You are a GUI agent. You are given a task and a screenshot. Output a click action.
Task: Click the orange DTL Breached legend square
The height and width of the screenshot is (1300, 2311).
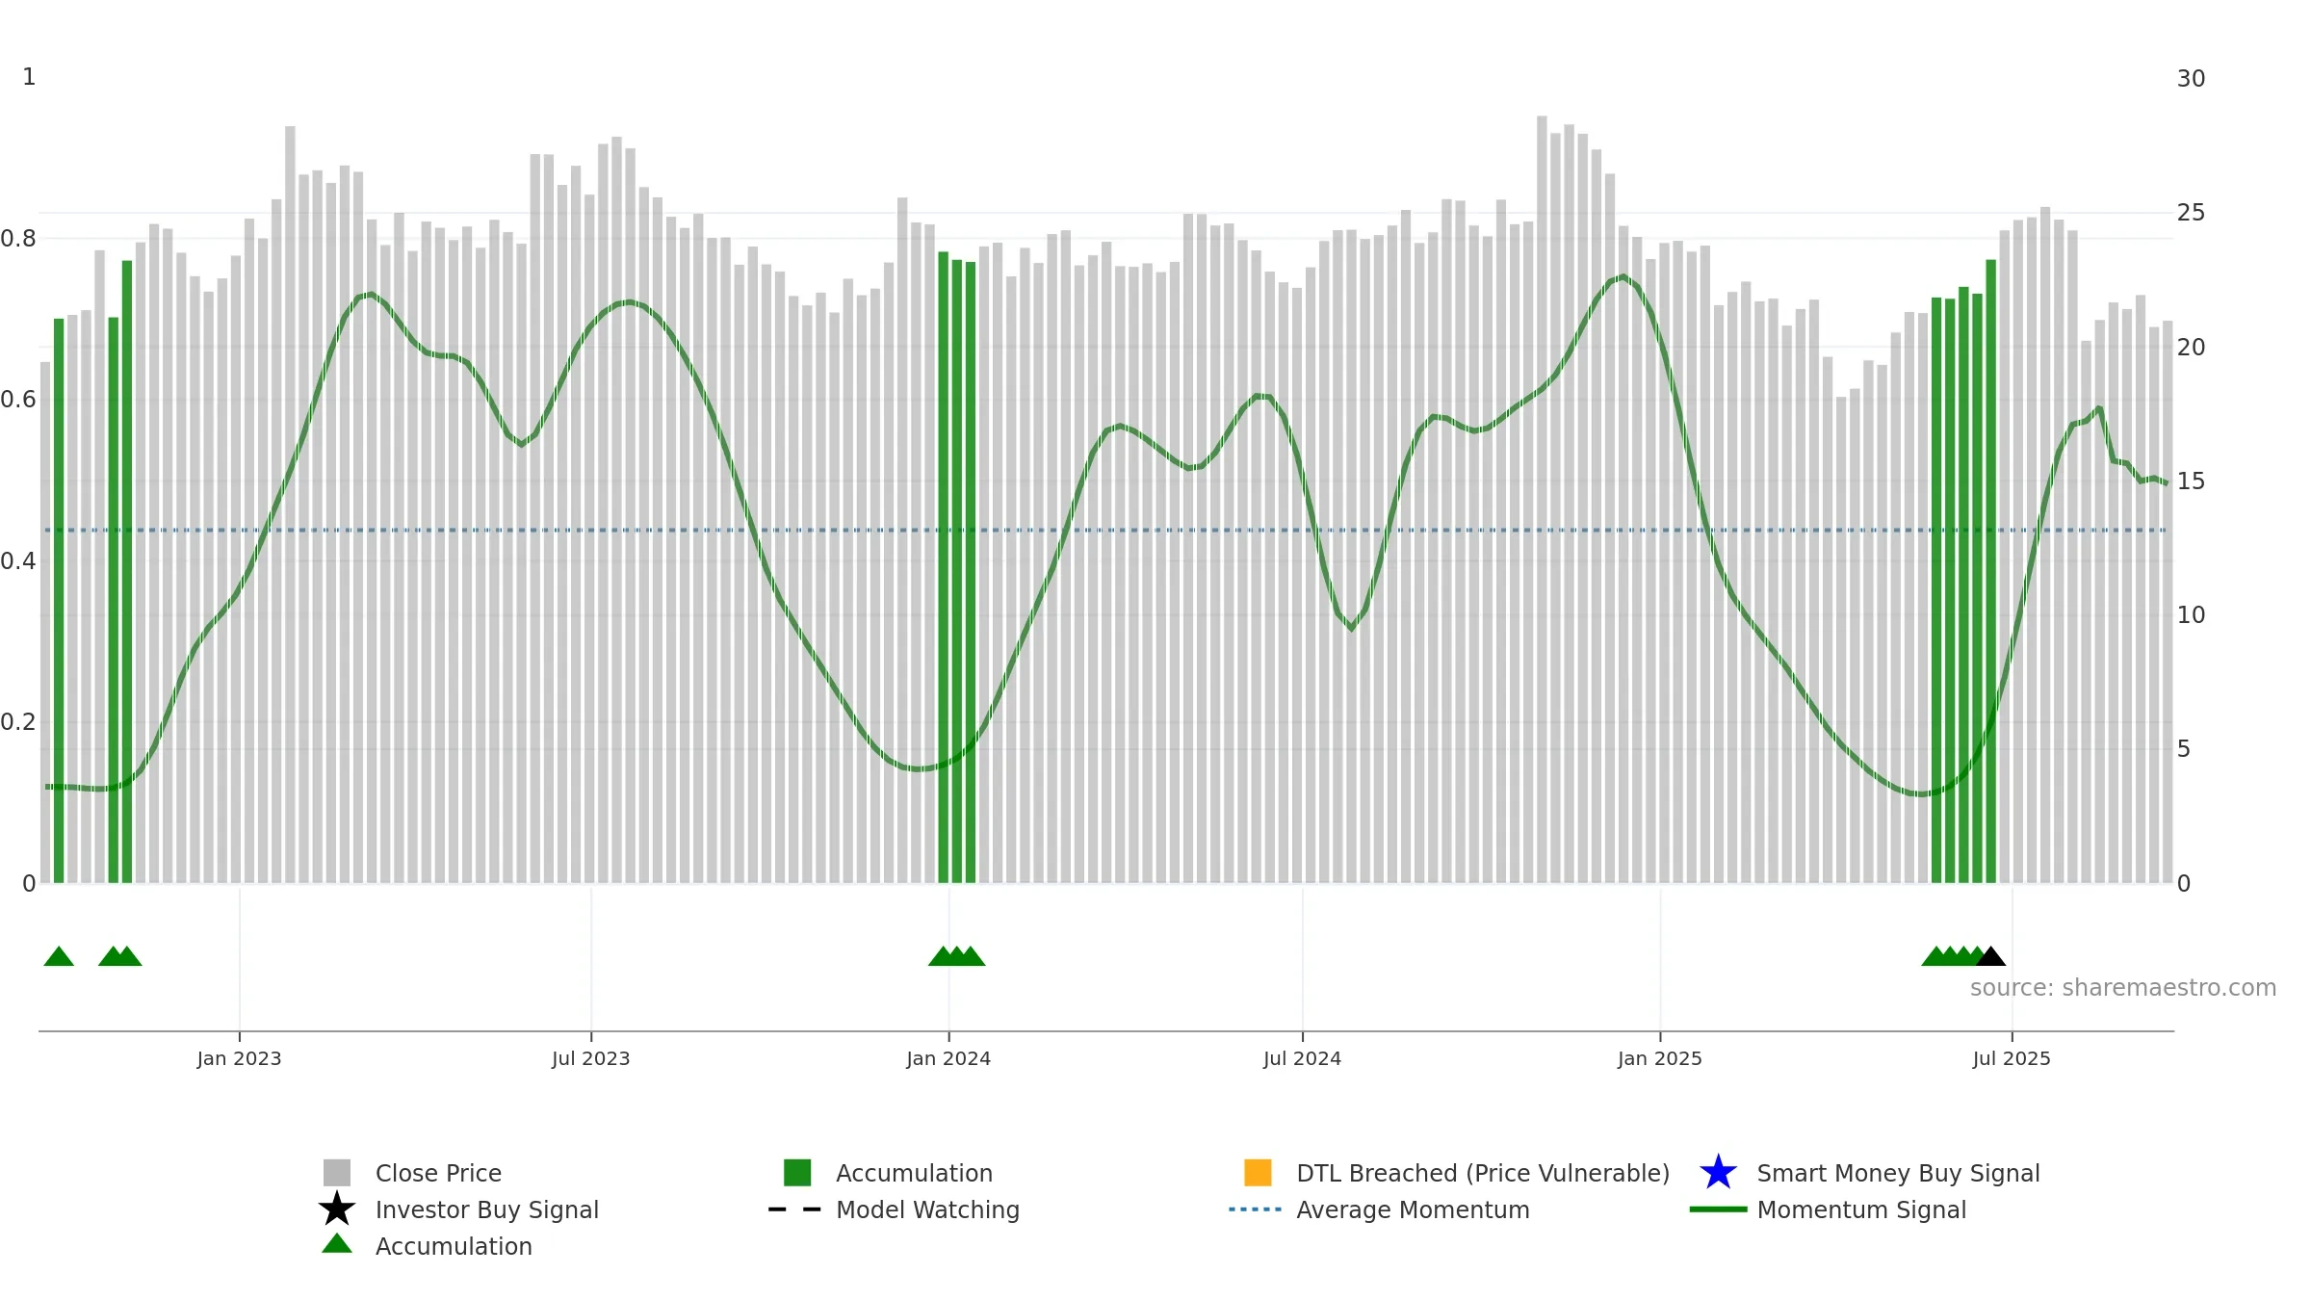(x=1258, y=1172)
